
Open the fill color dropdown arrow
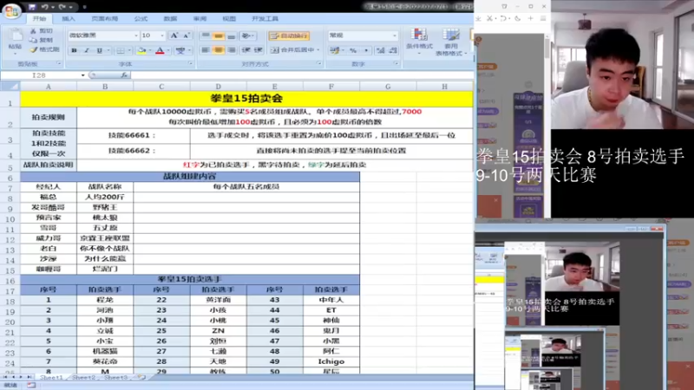point(150,51)
